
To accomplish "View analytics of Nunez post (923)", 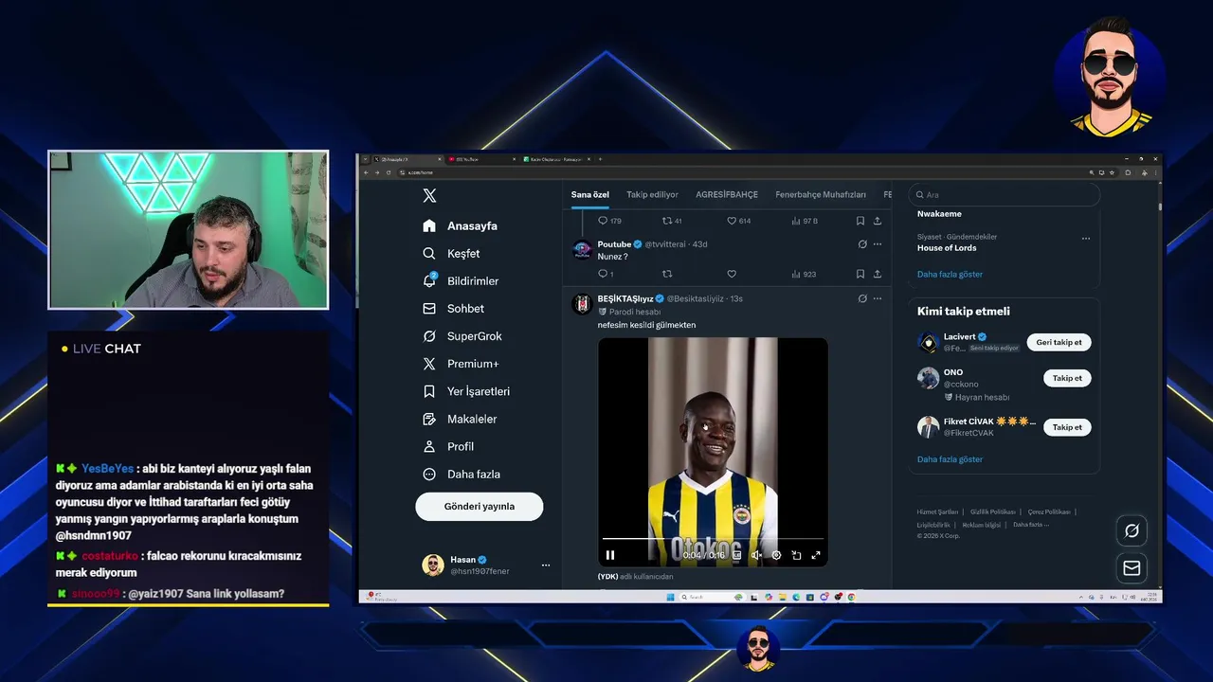I will point(804,274).
